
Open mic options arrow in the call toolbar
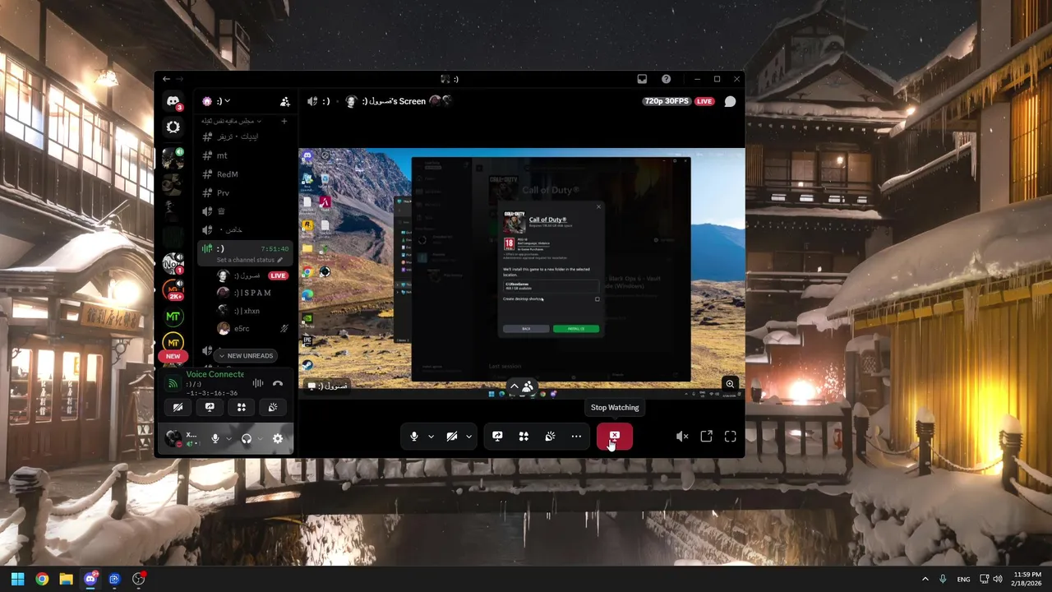pyautogui.click(x=431, y=437)
